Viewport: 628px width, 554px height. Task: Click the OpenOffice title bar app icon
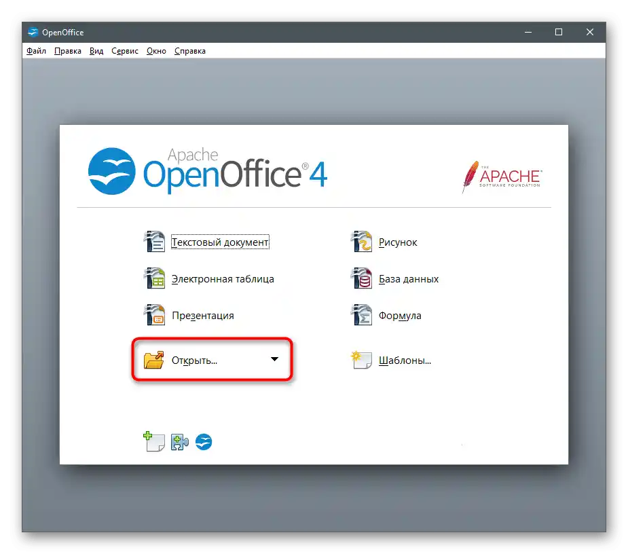33,32
